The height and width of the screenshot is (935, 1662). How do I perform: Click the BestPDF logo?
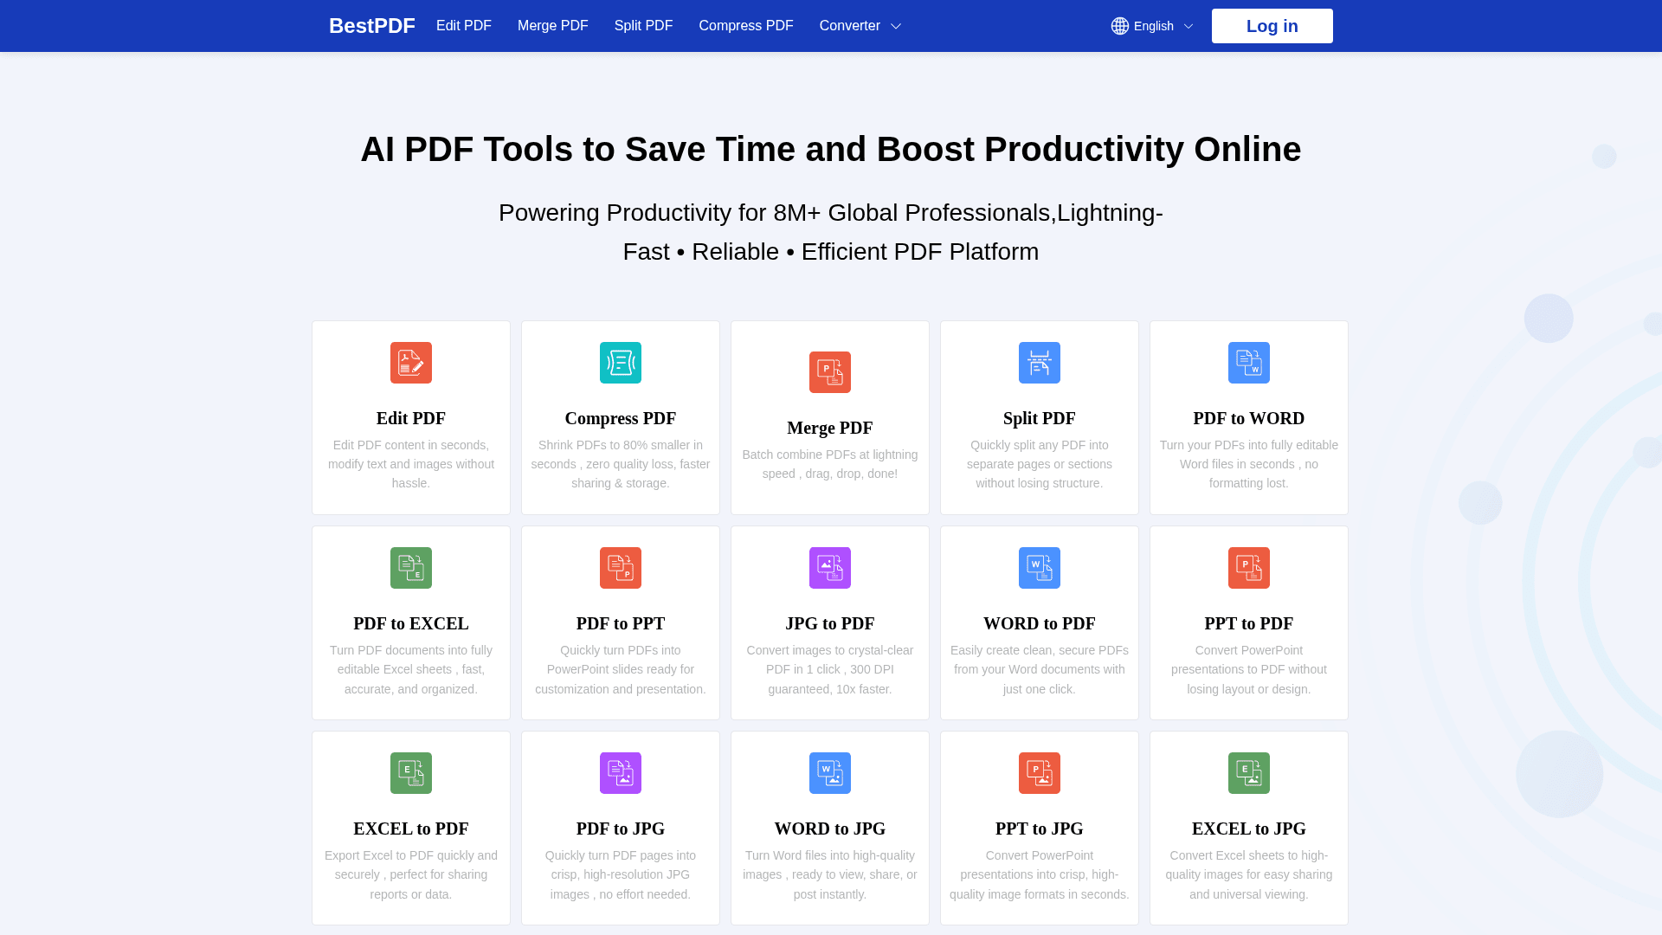point(371,26)
